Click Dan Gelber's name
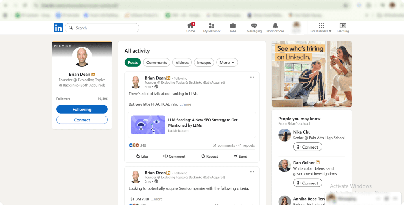 pyautogui.click(x=304, y=163)
